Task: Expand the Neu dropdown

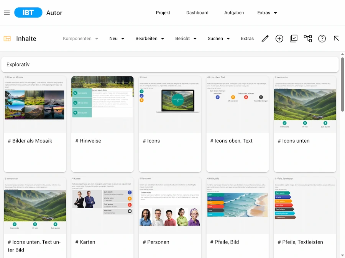Action: point(117,39)
